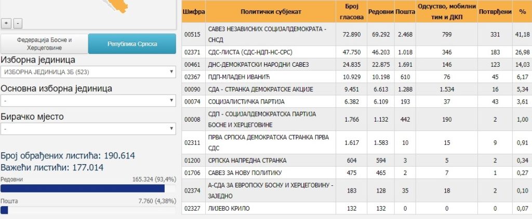Open the Бирачко мјесто dropdown
The height and width of the screenshot is (219, 532).
(88, 129)
